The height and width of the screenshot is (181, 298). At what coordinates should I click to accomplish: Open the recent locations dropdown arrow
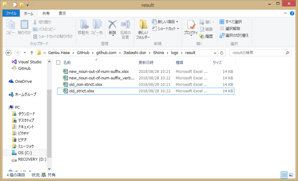click(25, 53)
